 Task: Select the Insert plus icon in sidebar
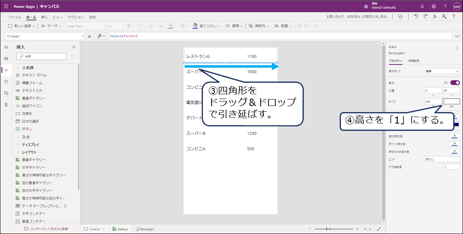click(x=6, y=70)
